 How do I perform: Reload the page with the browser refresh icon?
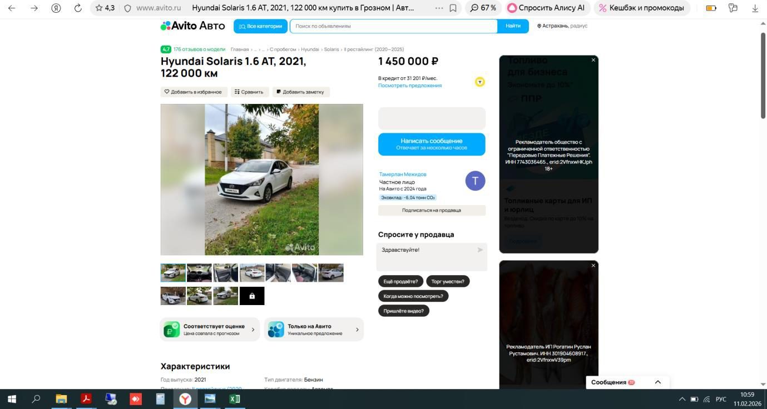tap(78, 8)
